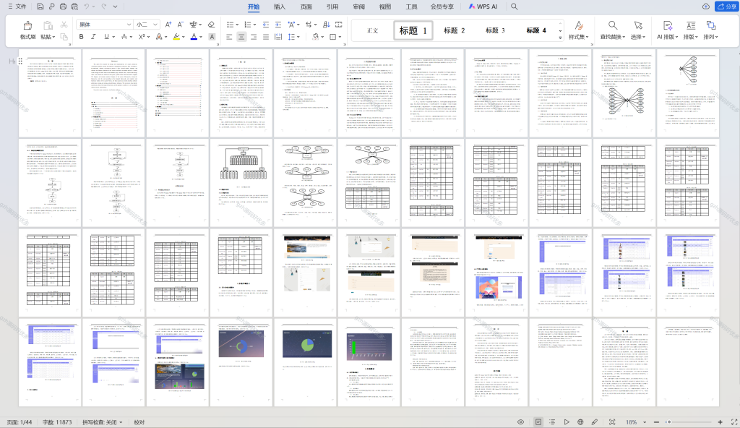740x428 pixels.
Task: Click the fit page icon in status bar
Action: pyautogui.click(x=612, y=422)
